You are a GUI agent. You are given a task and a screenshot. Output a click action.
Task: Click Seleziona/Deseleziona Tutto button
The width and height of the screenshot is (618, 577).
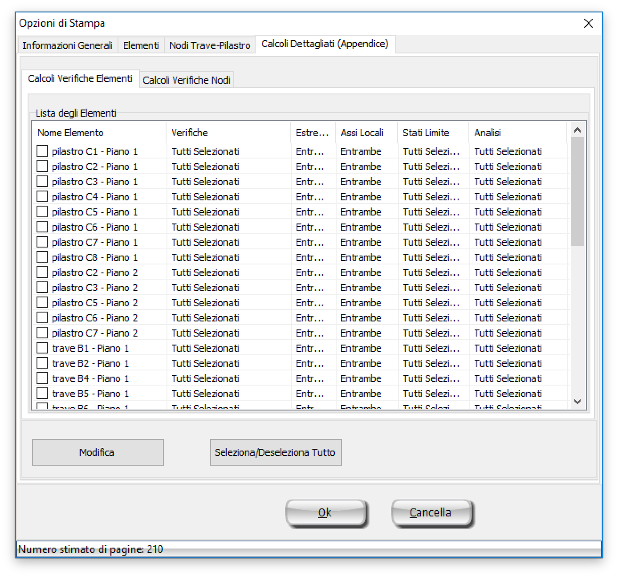click(x=276, y=452)
